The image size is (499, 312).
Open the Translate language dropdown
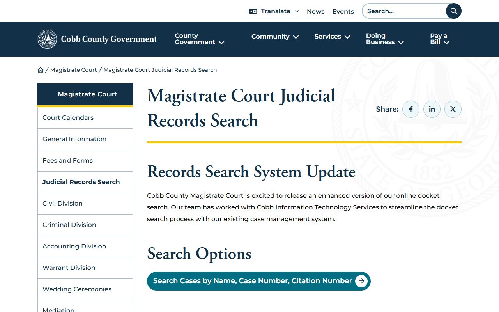pyautogui.click(x=274, y=11)
